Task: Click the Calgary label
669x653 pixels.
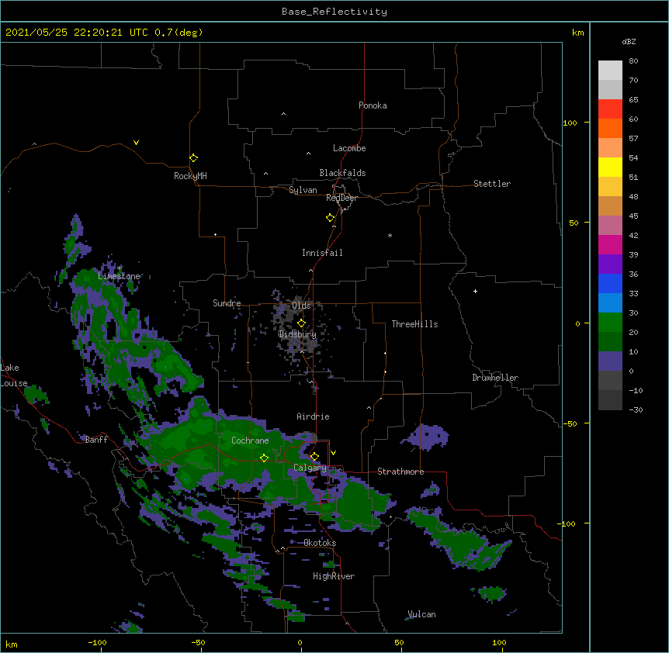Action: tap(310, 468)
